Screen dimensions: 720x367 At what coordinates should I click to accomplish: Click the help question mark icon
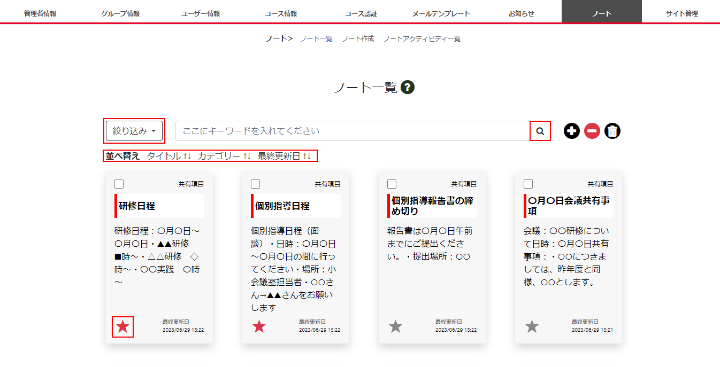coord(408,87)
